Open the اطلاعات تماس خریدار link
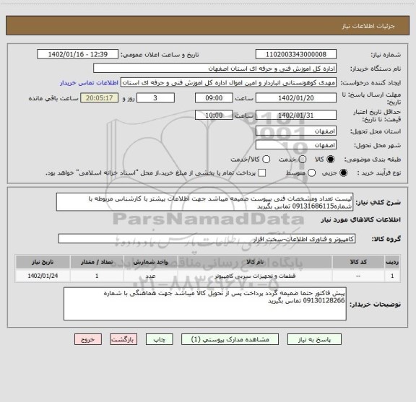The image size is (416, 402). (89, 83)
